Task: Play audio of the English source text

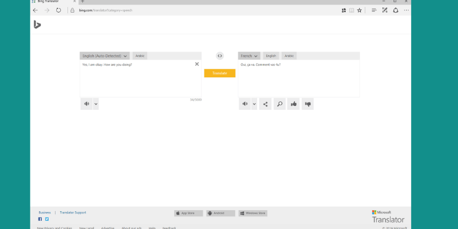Action: point(86,104)
